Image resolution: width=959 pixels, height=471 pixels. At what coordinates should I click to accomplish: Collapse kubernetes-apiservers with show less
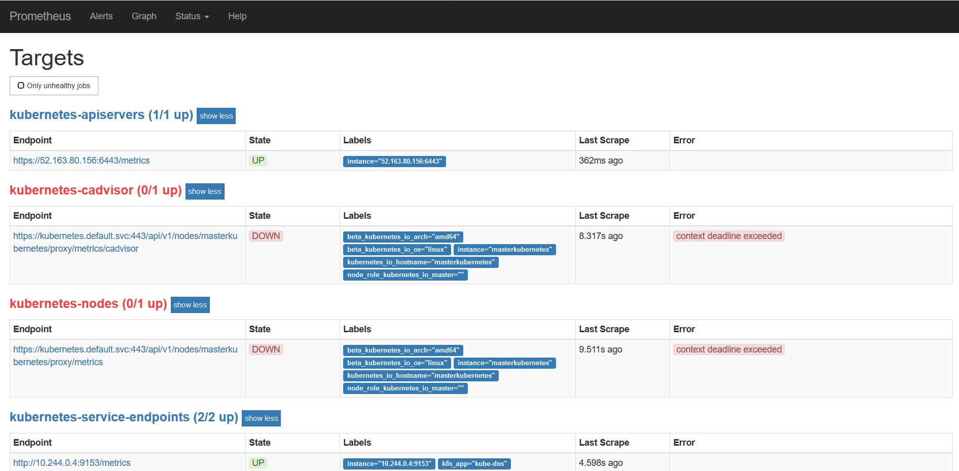coord(216,116)
